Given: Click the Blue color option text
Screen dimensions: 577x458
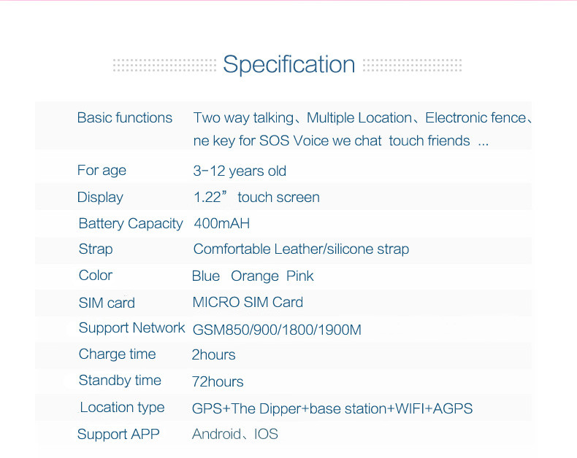Looking at the screenshot, I should coord(206,276).
